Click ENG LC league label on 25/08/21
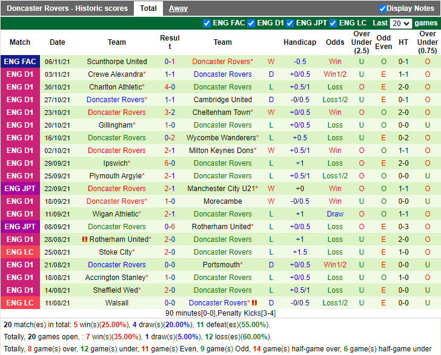441x355 pixels. (x=20, y=252)
